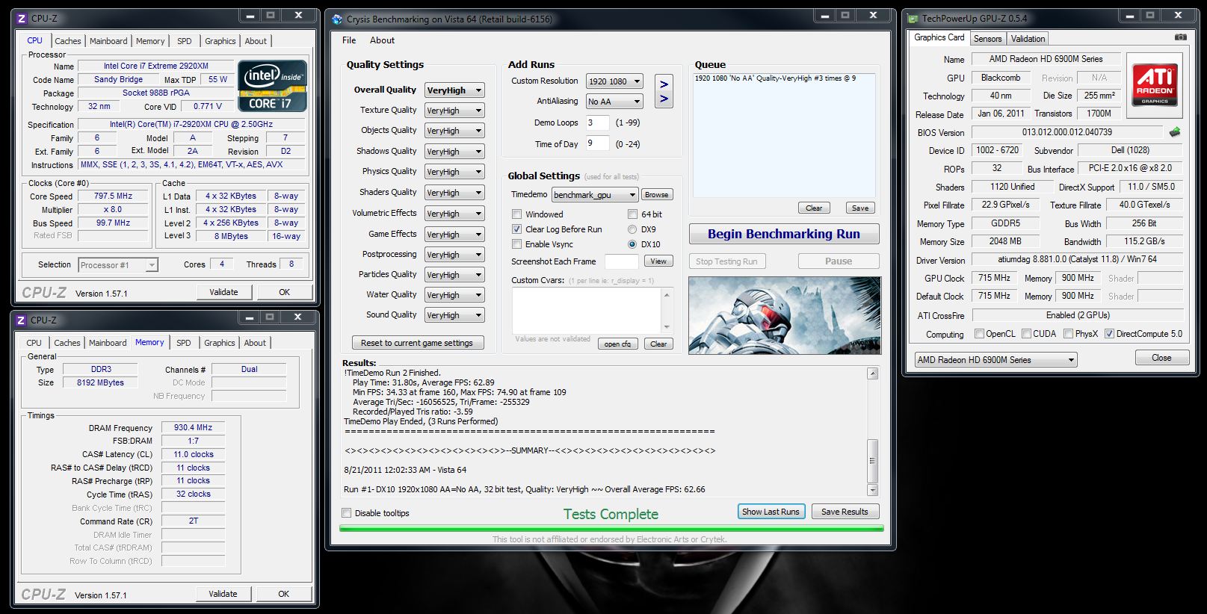
Task: Open the Water Quality dropdown
Action: pyautogui.click(x=454, y=295)
